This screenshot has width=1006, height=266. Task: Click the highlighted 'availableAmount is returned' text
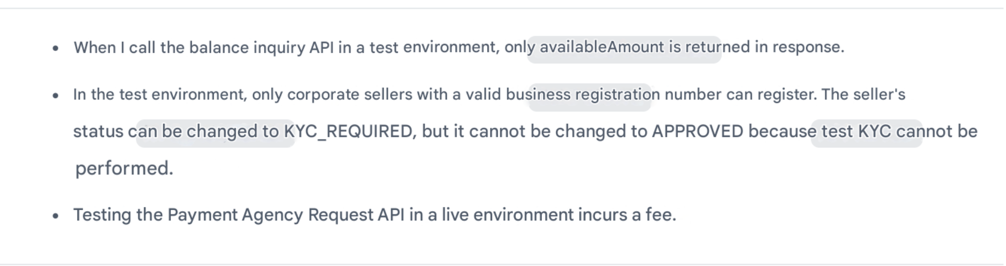(x=624, y=48)
